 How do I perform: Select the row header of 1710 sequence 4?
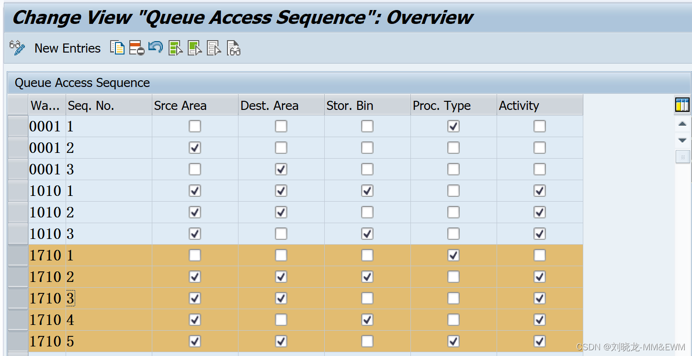tap(17, 319)
